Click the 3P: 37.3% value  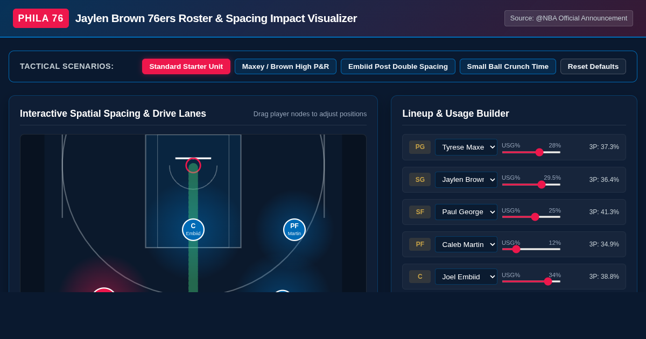click(604, 147)
